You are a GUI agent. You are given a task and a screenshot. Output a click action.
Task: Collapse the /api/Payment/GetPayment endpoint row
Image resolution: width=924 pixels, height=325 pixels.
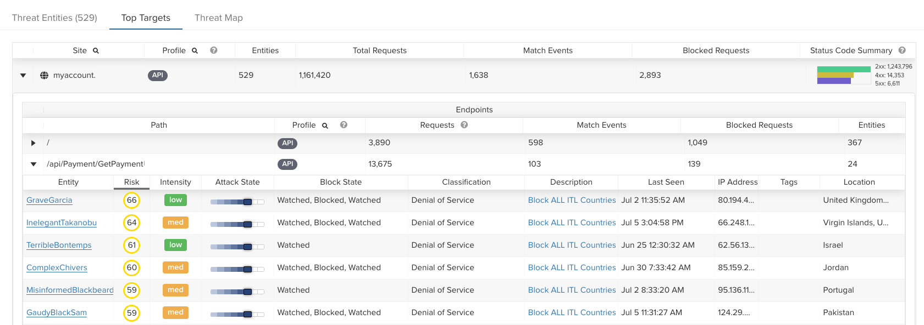pos(34,164)
